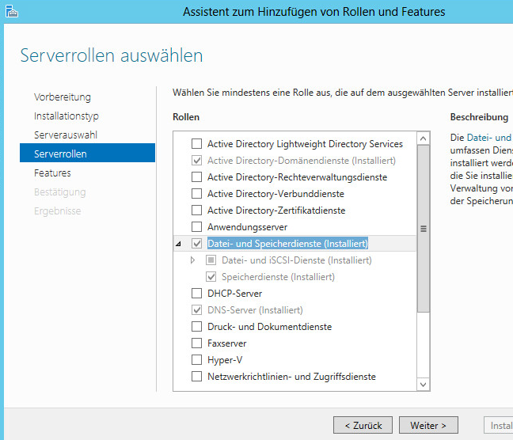
Task: Enable Druck- und Dokumentdienste checkbox
Action: coord(196,327)
